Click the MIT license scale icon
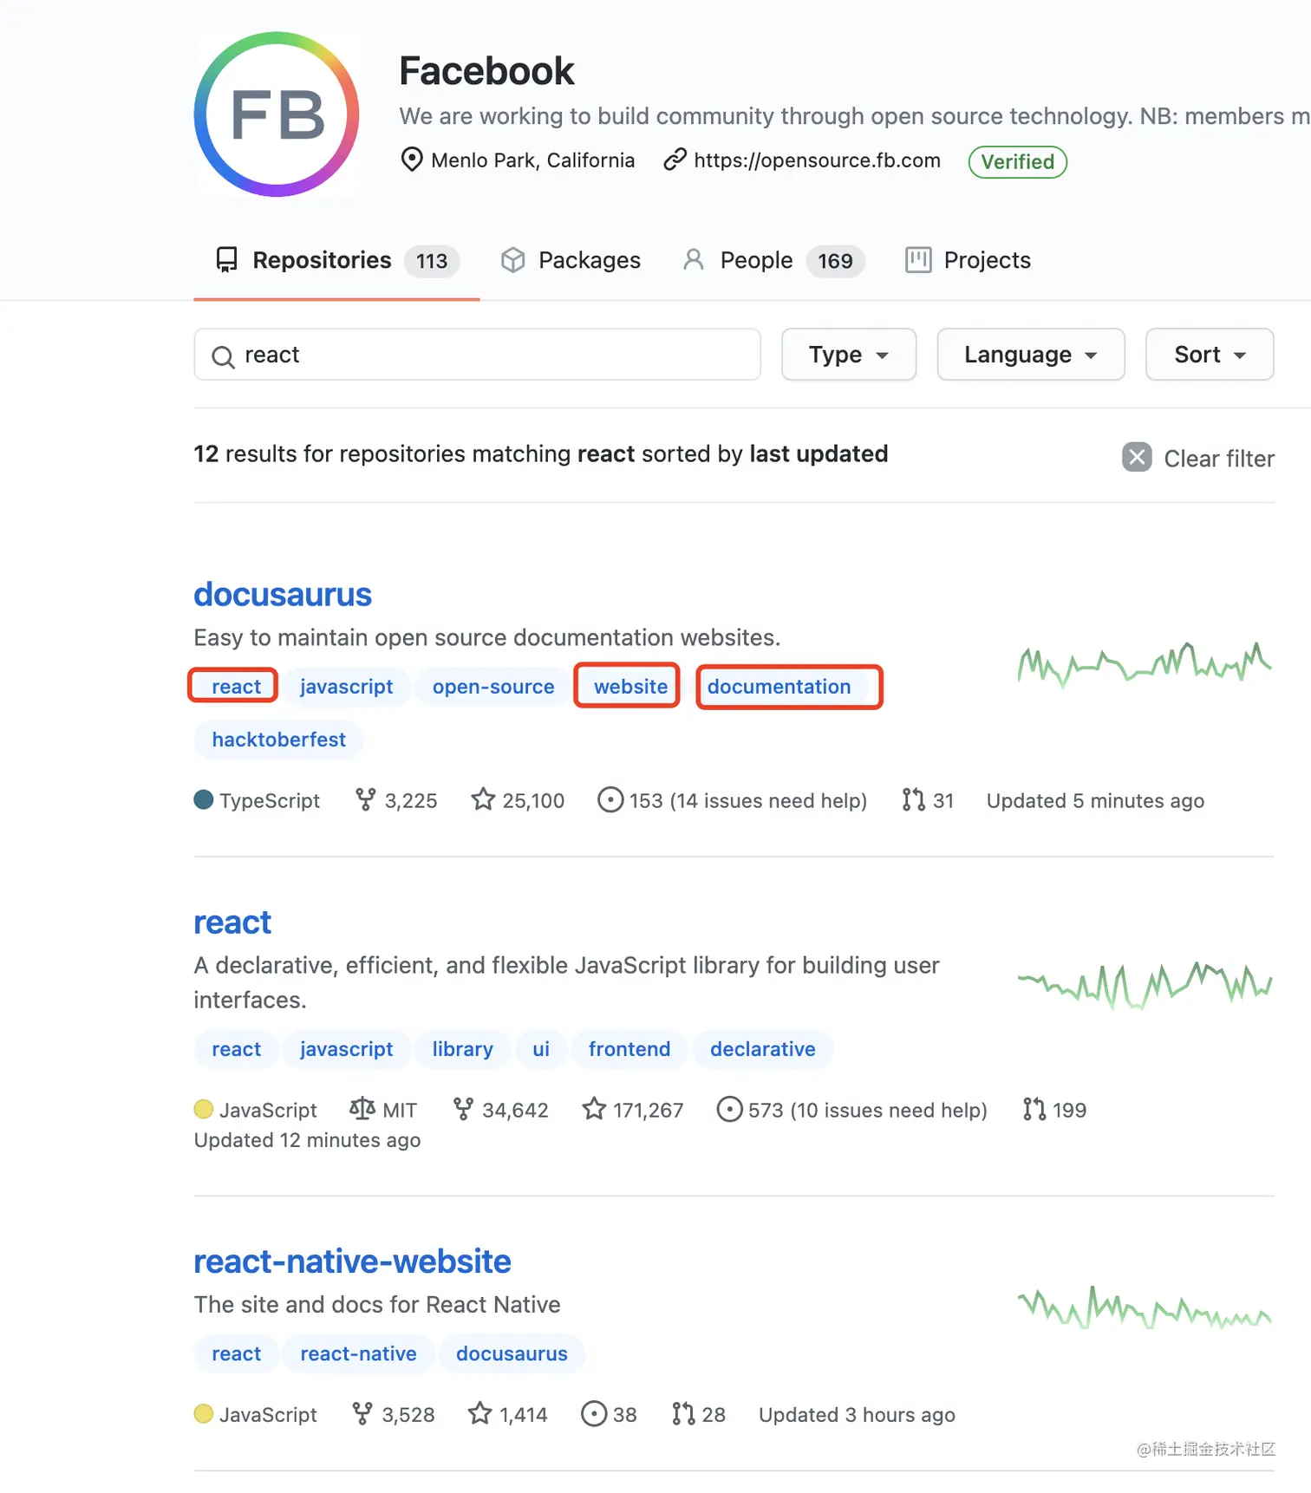1311x1493 pixels. [x=362, y=1109]
